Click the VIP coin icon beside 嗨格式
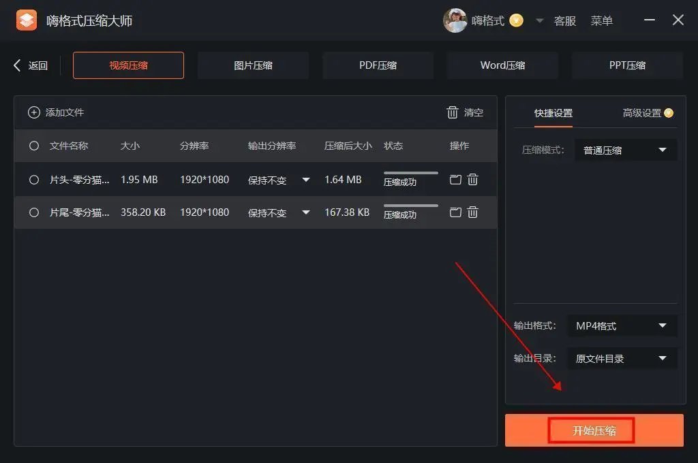Image resolution: width=698 pixels, height=463 pixels. (x=516, y=20)
